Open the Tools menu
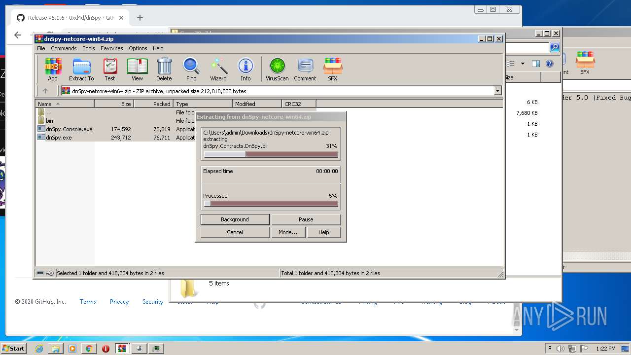 coord(89,48)
